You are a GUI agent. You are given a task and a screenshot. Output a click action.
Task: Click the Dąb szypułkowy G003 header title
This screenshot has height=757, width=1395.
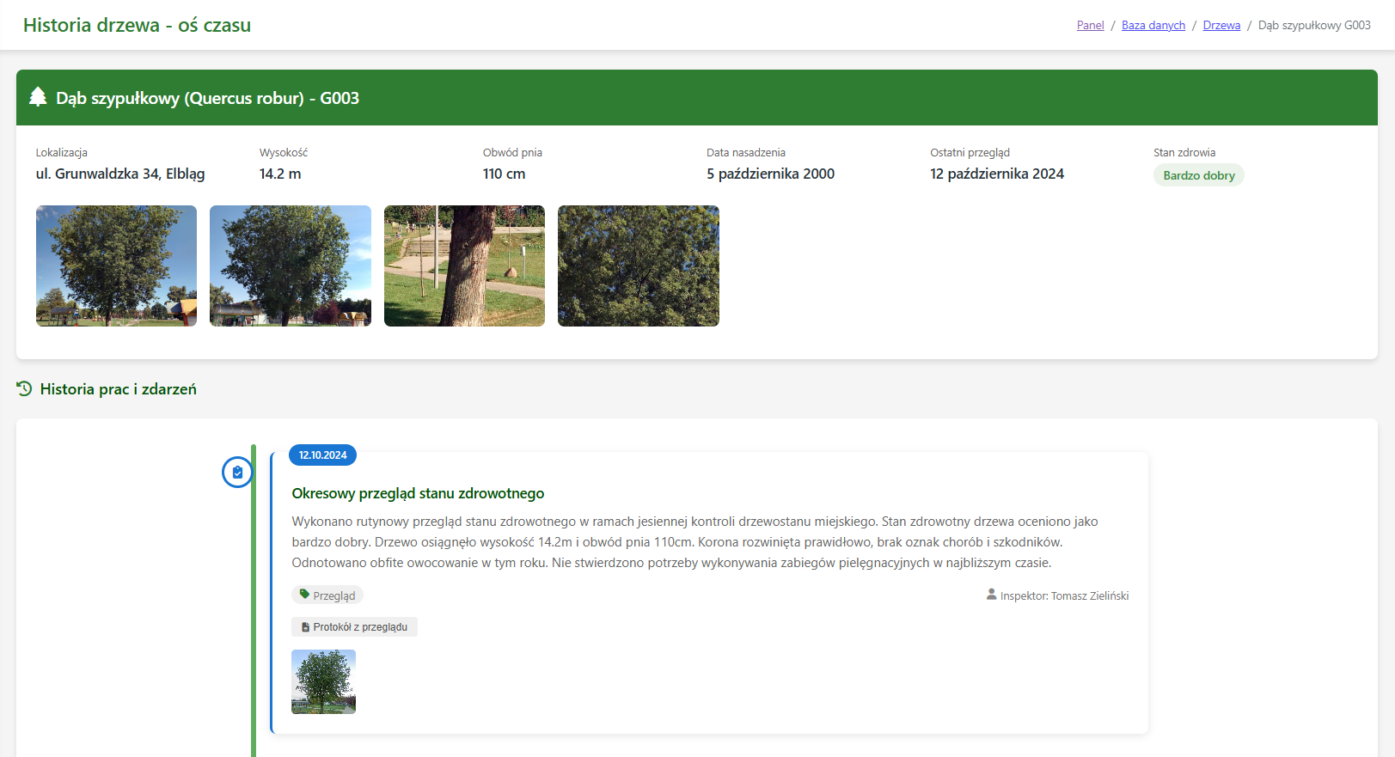[207, 98]
